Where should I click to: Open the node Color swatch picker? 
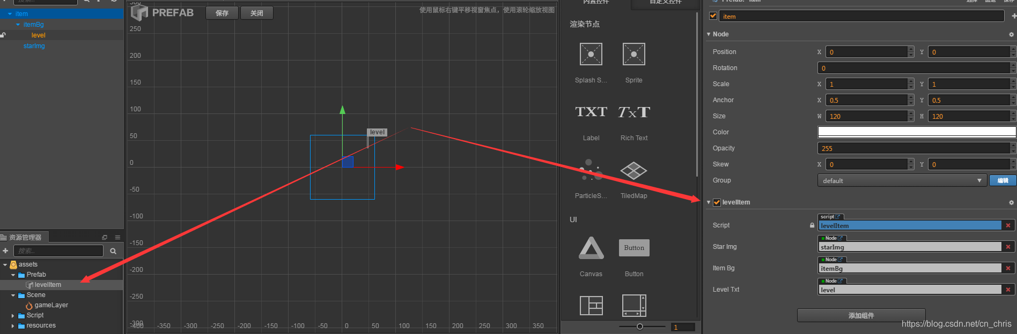pyautogui.click(x=917, y=132)
